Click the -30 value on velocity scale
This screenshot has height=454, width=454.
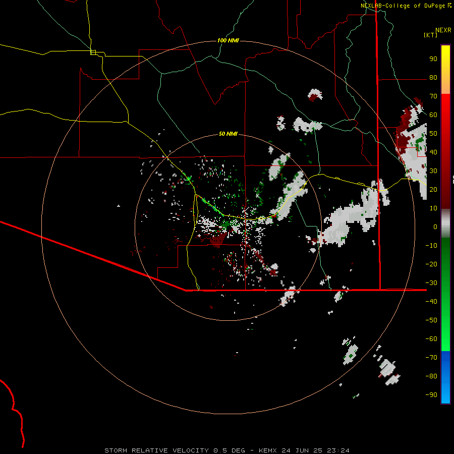tap(431, 283)
